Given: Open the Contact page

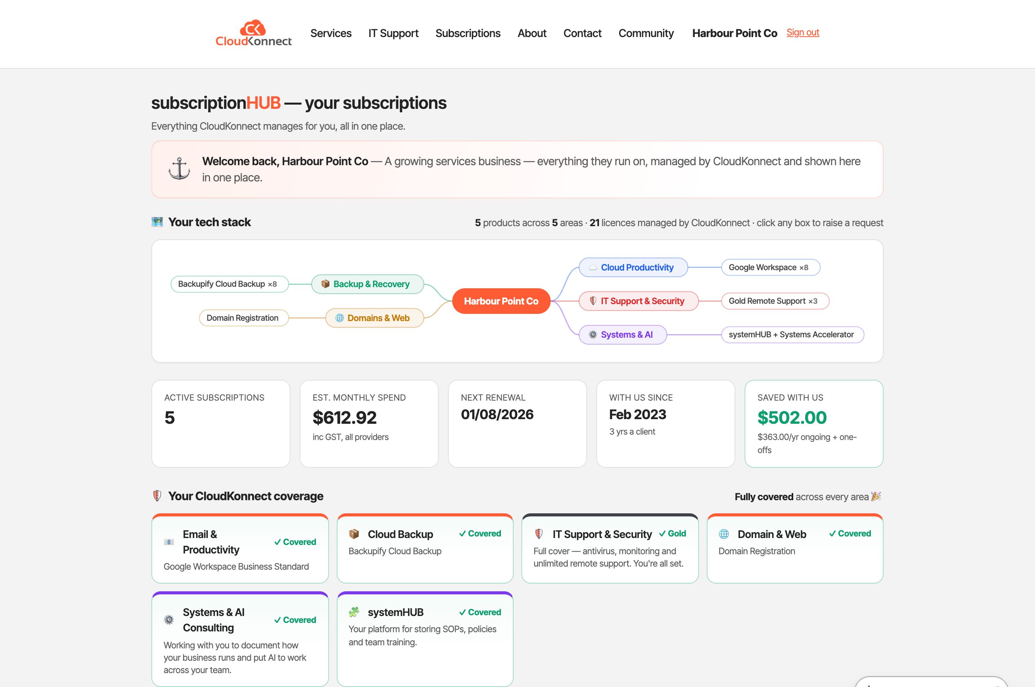Looking at the screenshot, I should tap(582, 33).
